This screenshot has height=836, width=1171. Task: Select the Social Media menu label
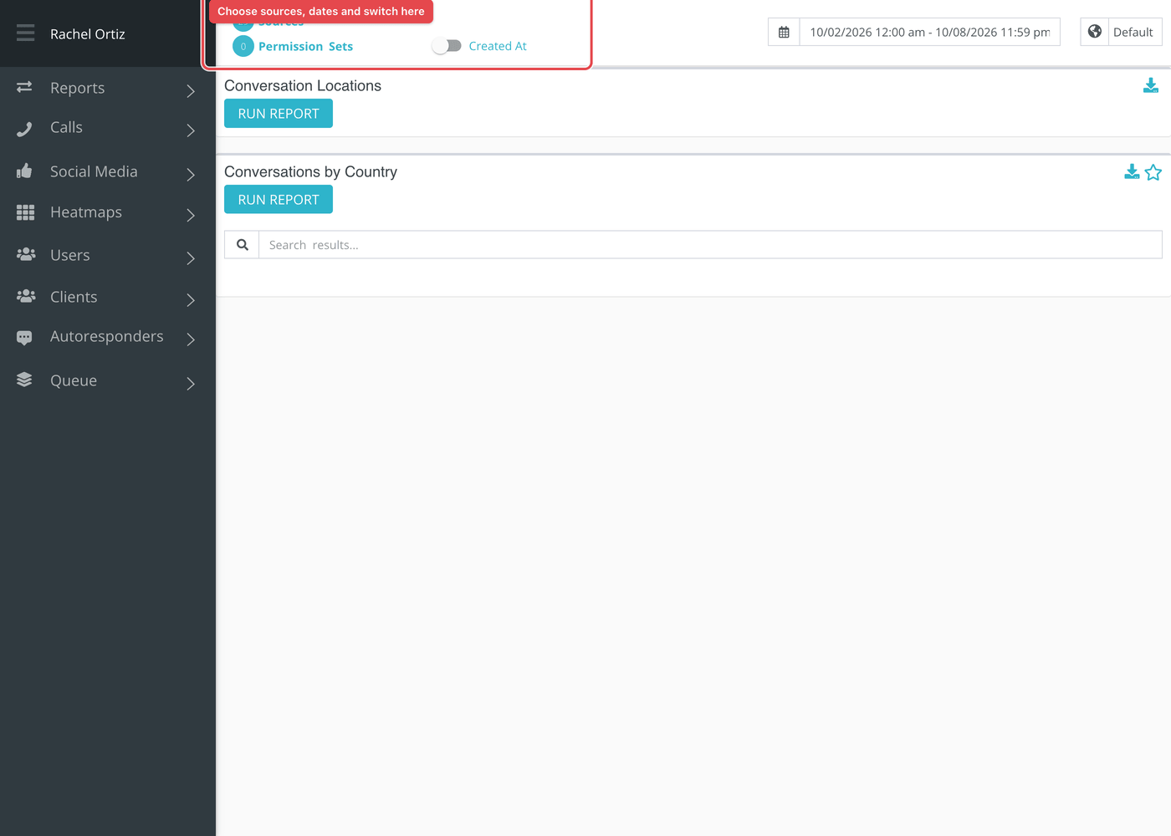click(x=94, y=171)
